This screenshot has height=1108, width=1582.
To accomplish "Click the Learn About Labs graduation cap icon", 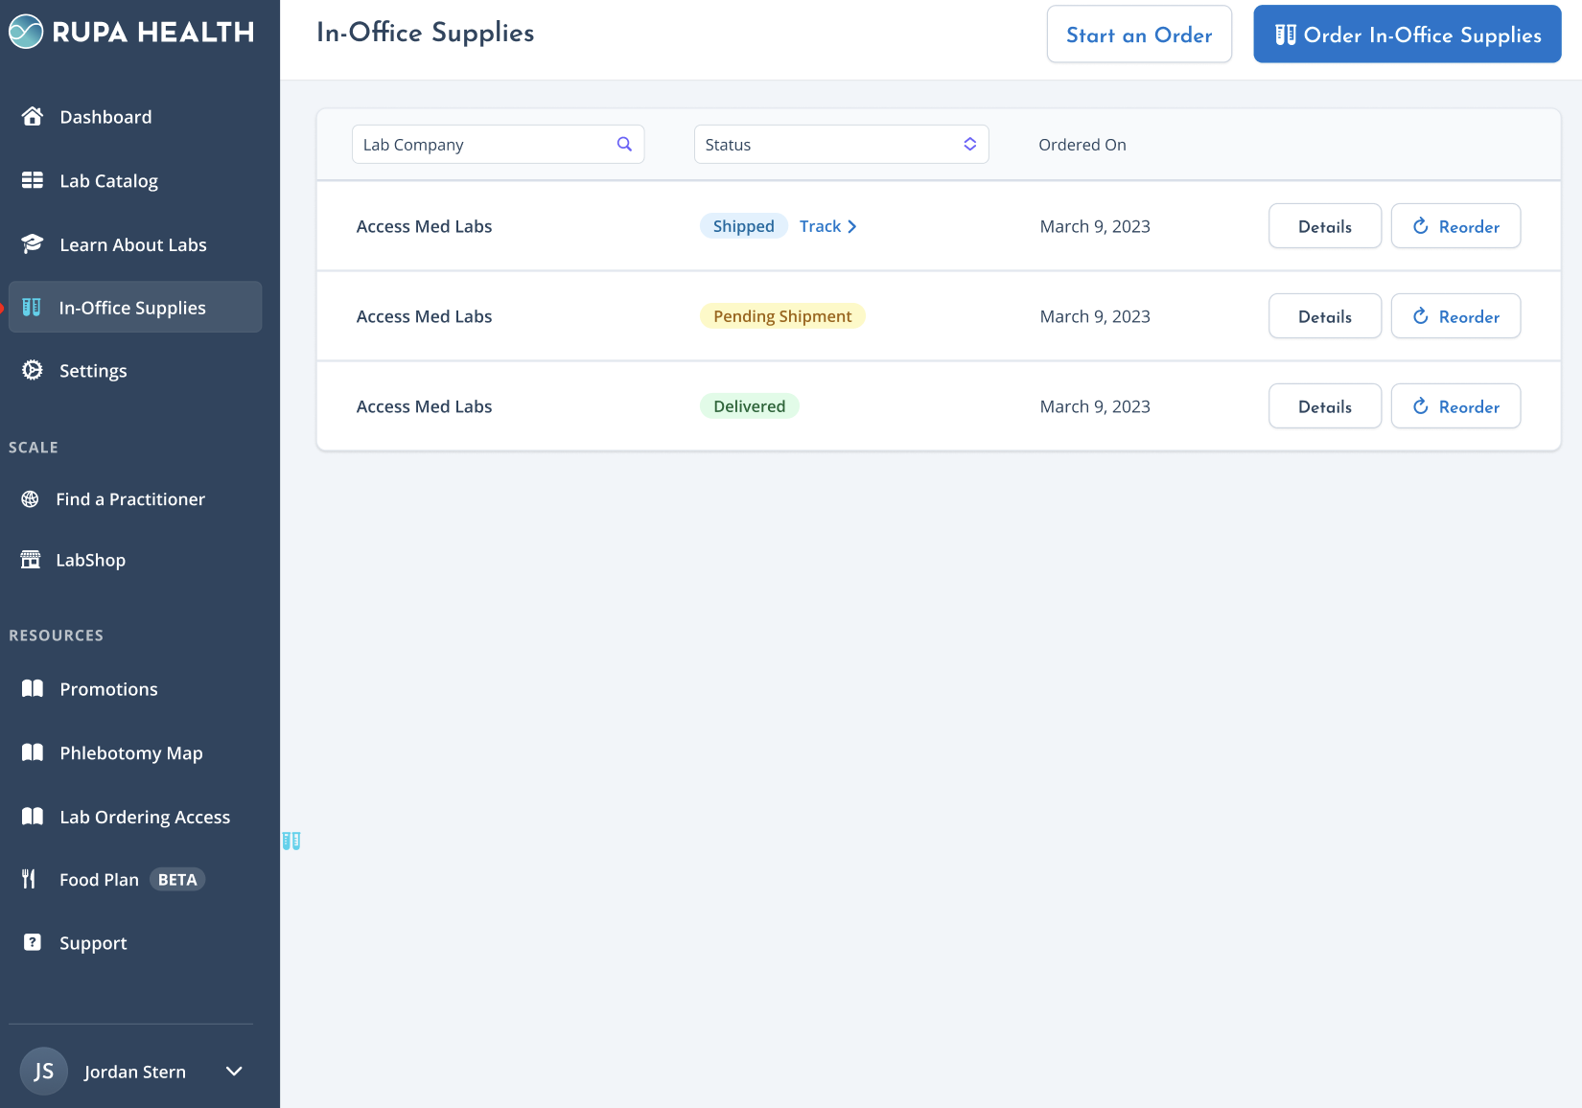I will pos(32,244).
